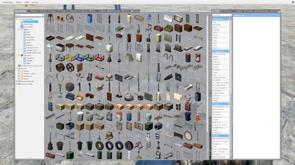Screen dimensions: 295x165
Task: Choose the red cage prop
Action: 100,58
